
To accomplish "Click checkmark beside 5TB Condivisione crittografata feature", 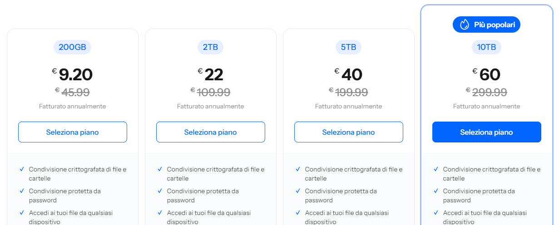I will pyautogui.click(x=298, y=169).
